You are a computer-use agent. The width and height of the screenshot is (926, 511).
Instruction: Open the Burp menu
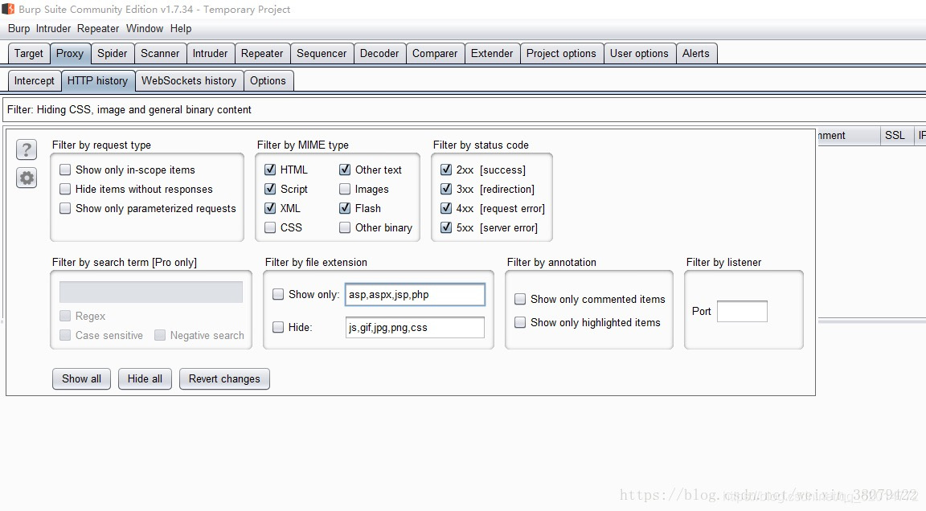tap(19, 28)
